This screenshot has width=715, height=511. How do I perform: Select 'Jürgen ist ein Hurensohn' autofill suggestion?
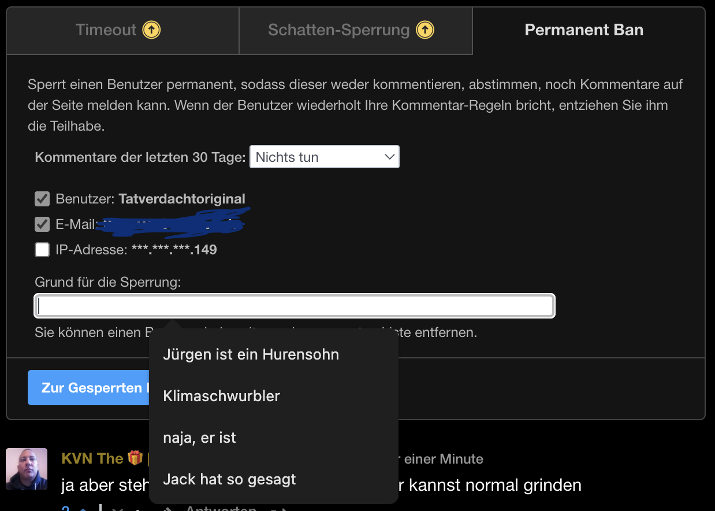pyautogui.click(x=251, y=354)
